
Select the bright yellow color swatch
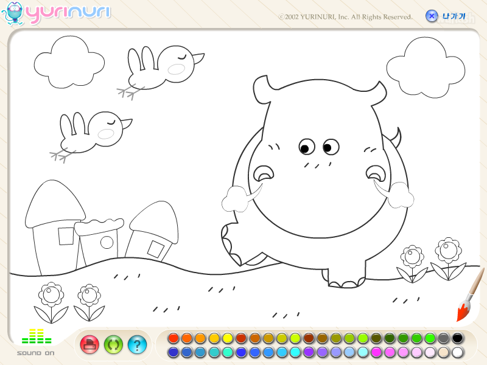228,338
